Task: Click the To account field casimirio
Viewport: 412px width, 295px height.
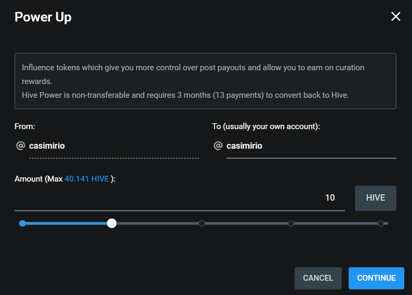Action: click(311, 146)
